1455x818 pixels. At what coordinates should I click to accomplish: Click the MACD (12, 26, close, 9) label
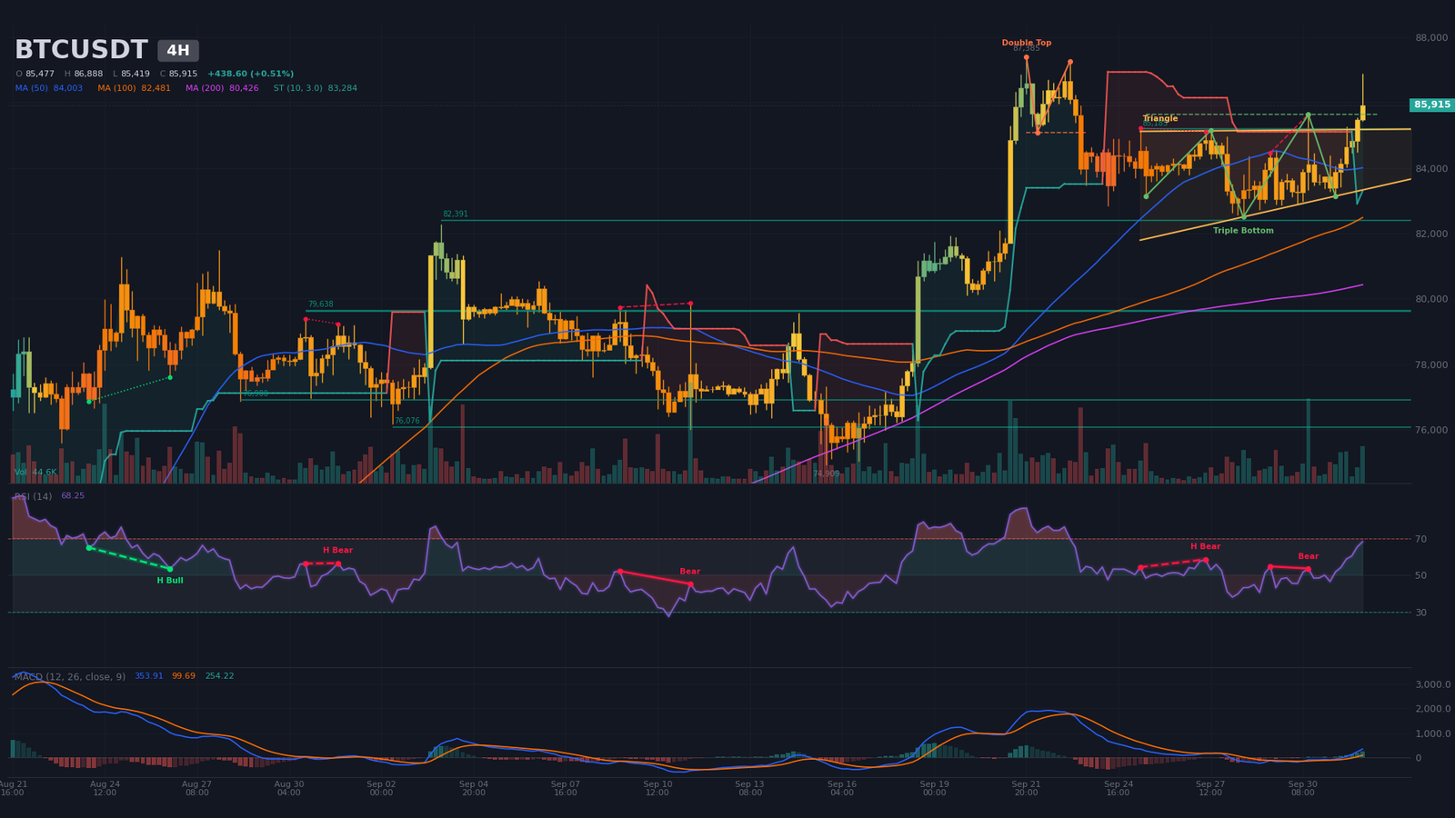click(70, 676)
